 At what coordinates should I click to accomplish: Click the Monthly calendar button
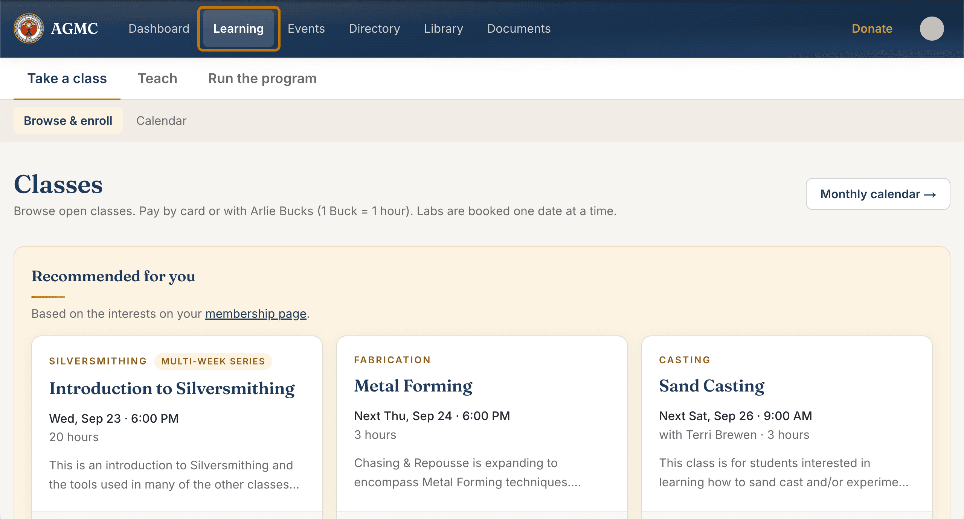click(878, 194)
